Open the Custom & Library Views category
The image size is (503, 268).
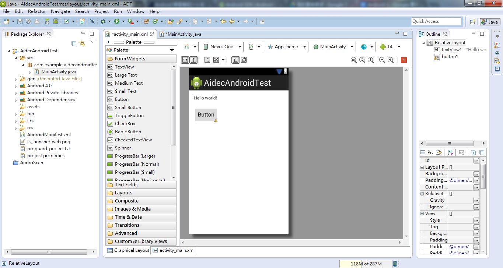(x=141, y=241)
